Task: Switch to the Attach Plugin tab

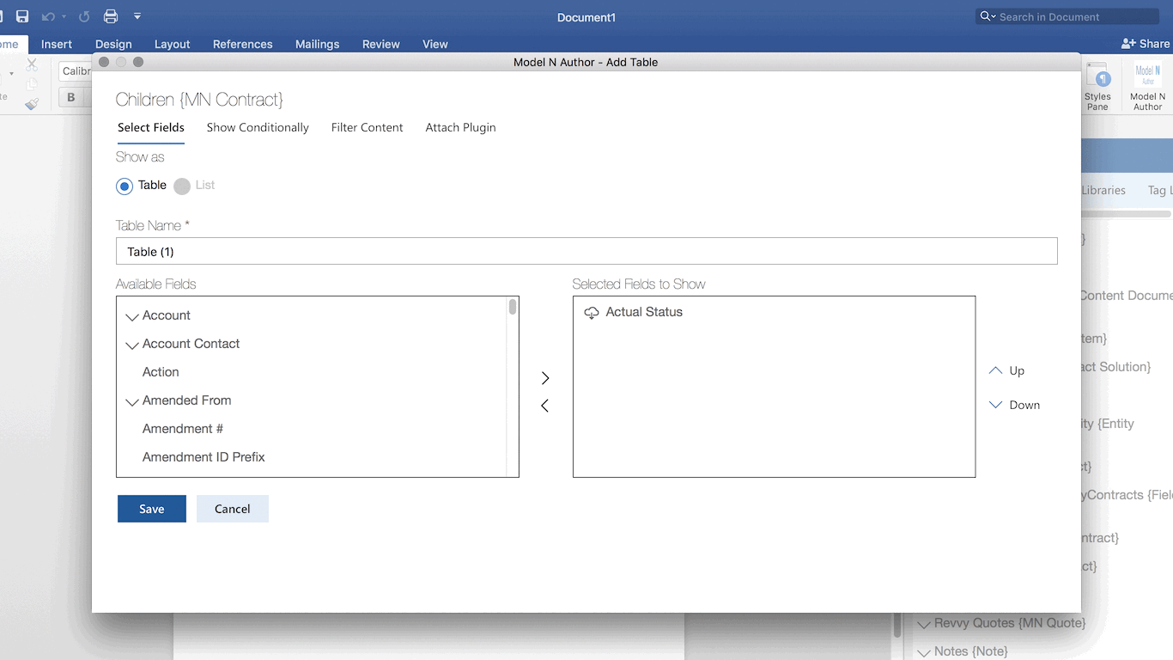Action: click(460, 127)
